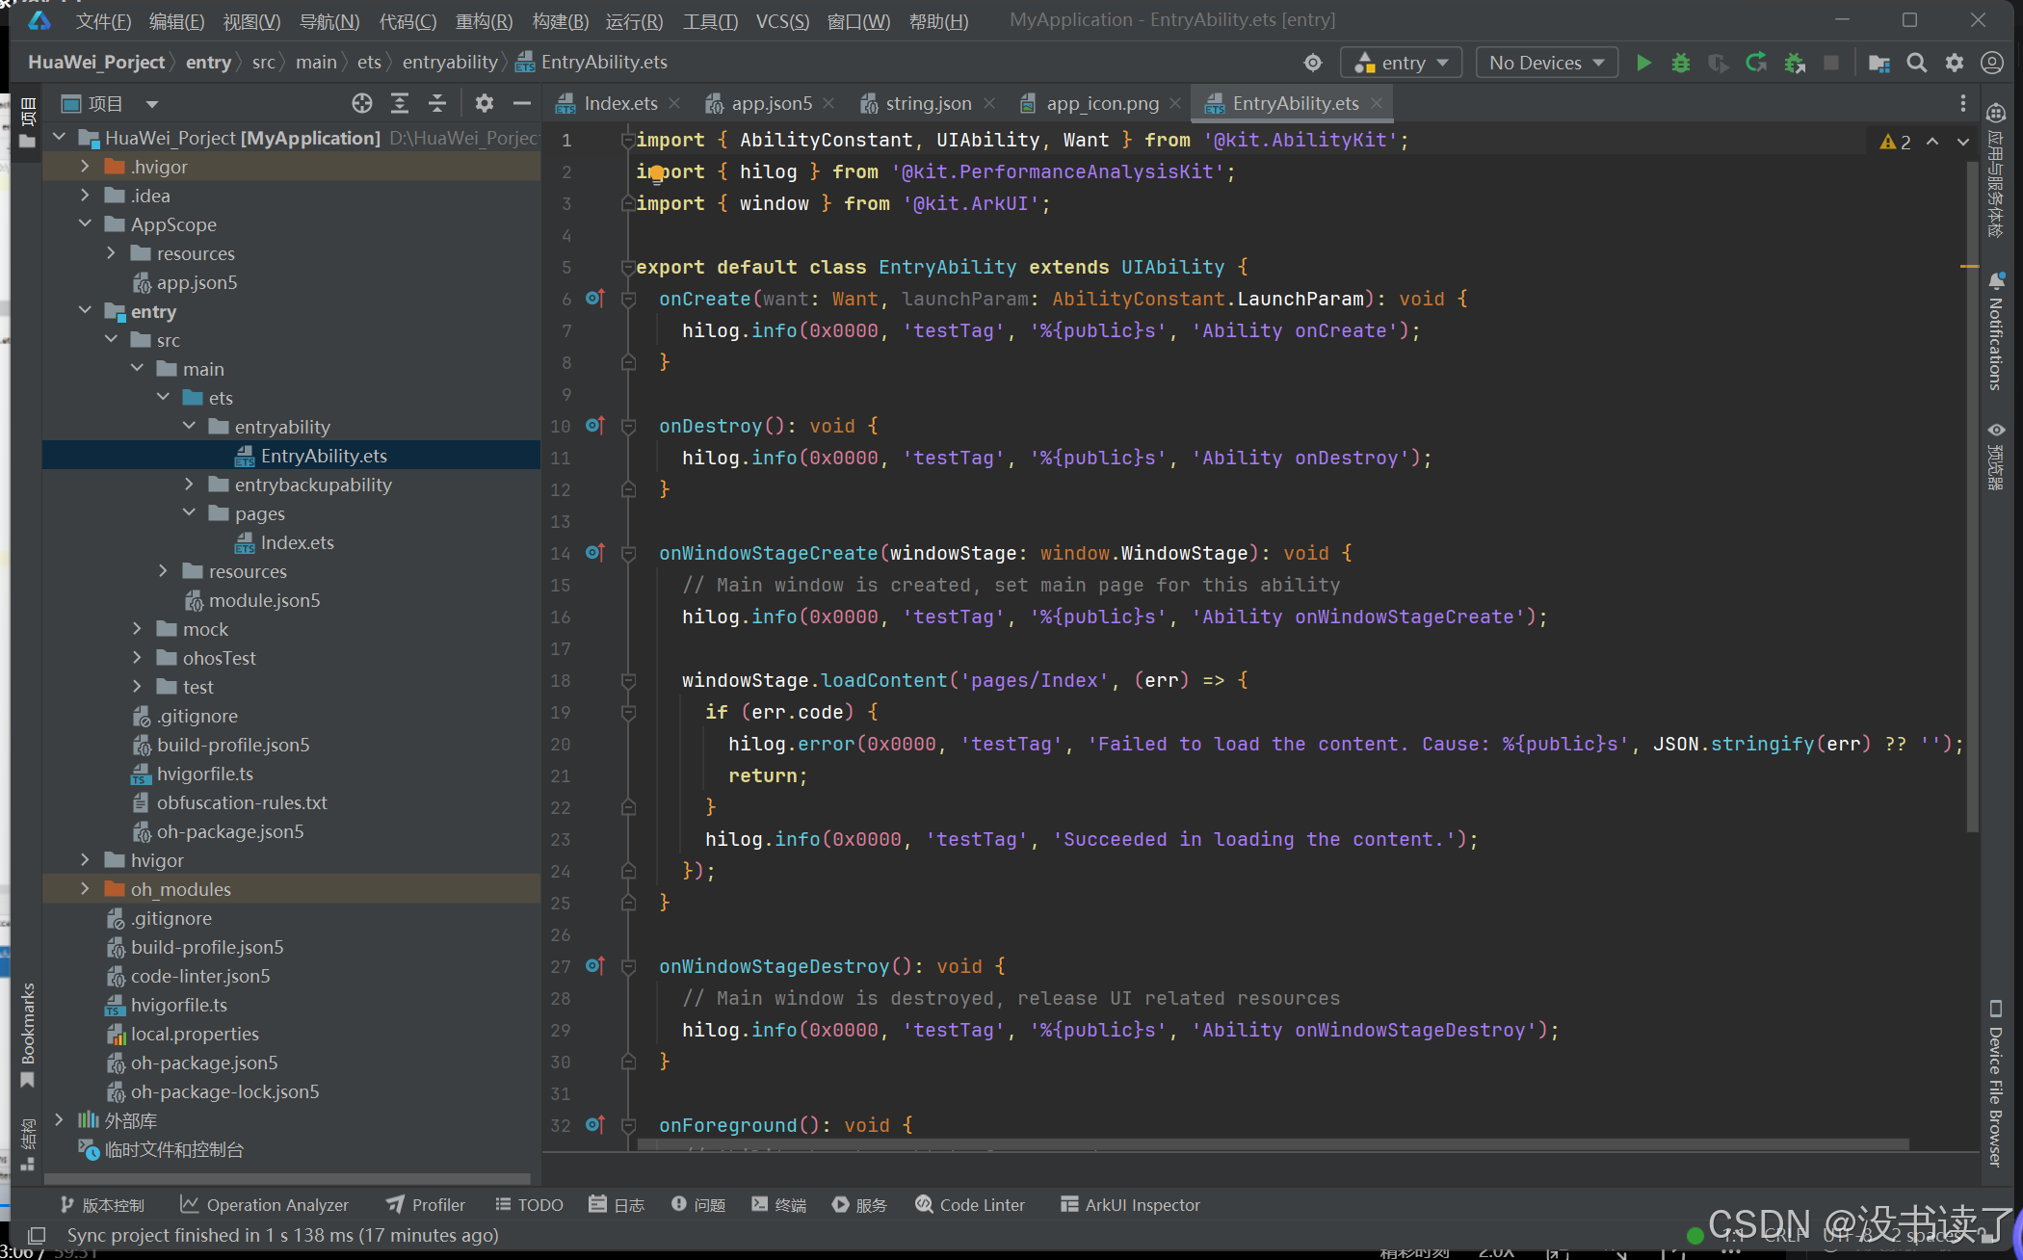Click the editor horizontal scrollbar

1272,1144
